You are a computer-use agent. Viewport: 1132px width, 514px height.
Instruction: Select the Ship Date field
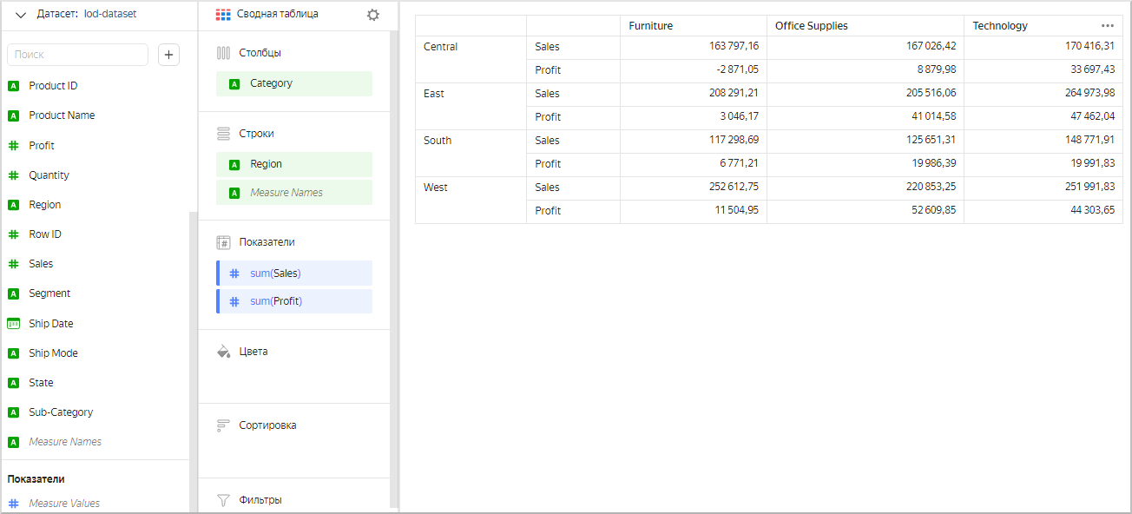tap(50, 324)
